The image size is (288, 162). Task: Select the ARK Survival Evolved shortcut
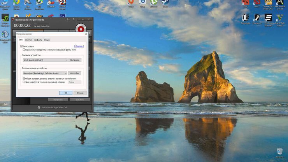280,4
